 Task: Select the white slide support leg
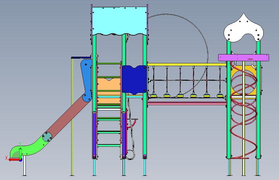point(24,166)
